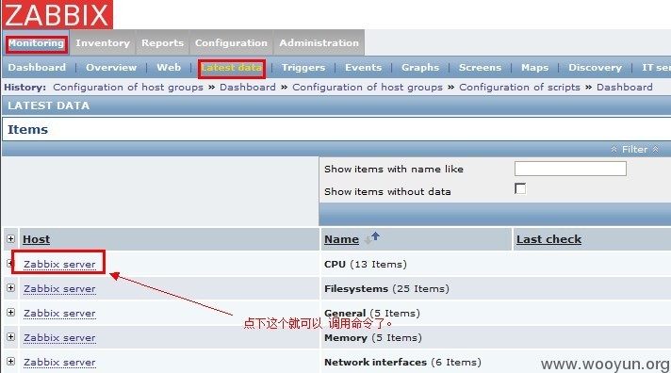Click the Network interfaces (6 Items) text
671x373 pixels.
coord(402,363)
